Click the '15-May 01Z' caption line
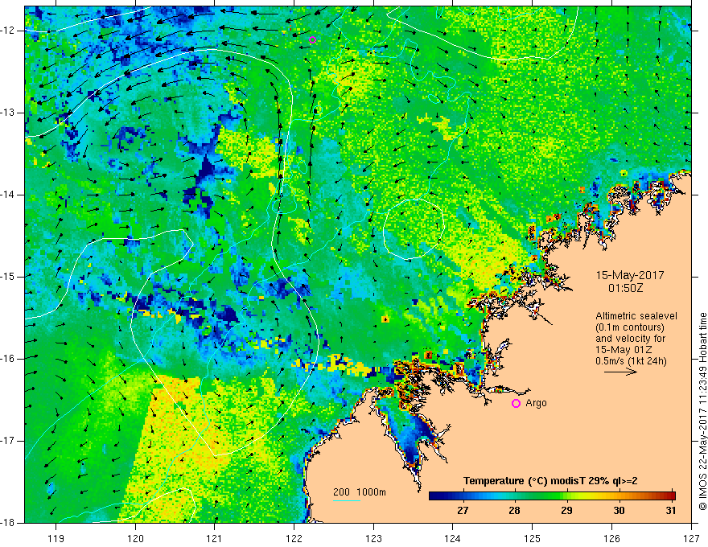The height and width of the screenshot is (547, 708). click(x=624, y=350)
